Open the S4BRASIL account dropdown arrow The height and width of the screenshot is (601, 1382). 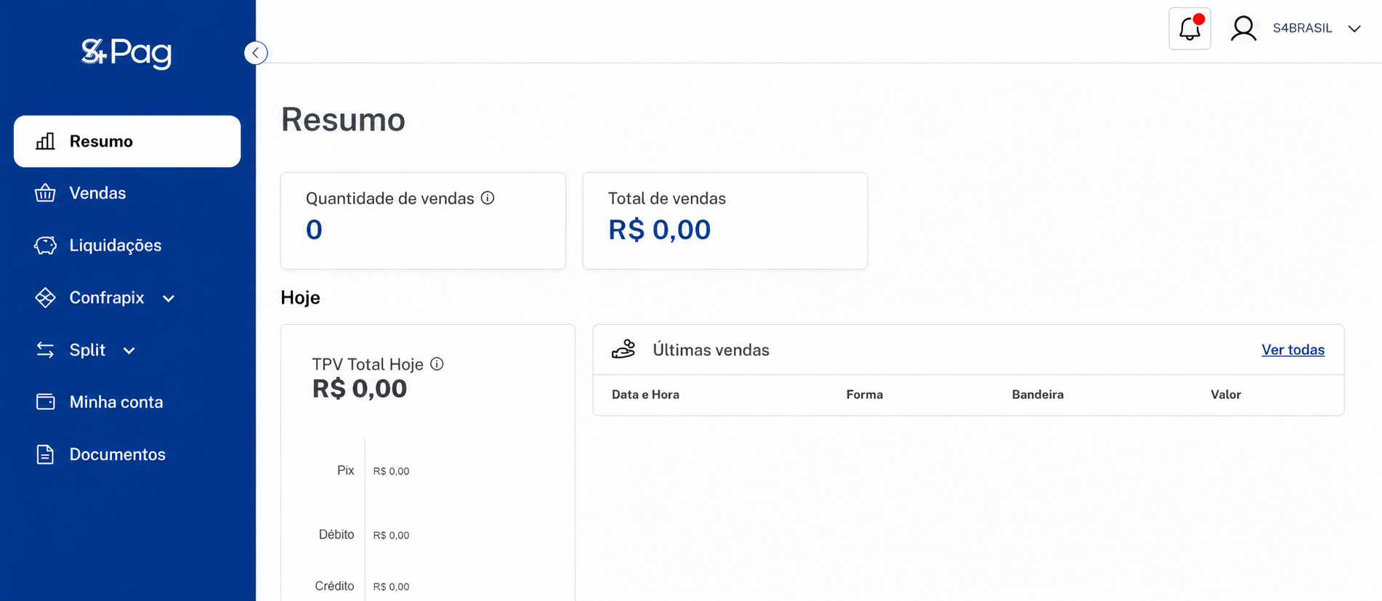[1354, 29]
